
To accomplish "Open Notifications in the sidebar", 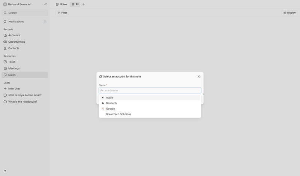I will click(25, 22).
